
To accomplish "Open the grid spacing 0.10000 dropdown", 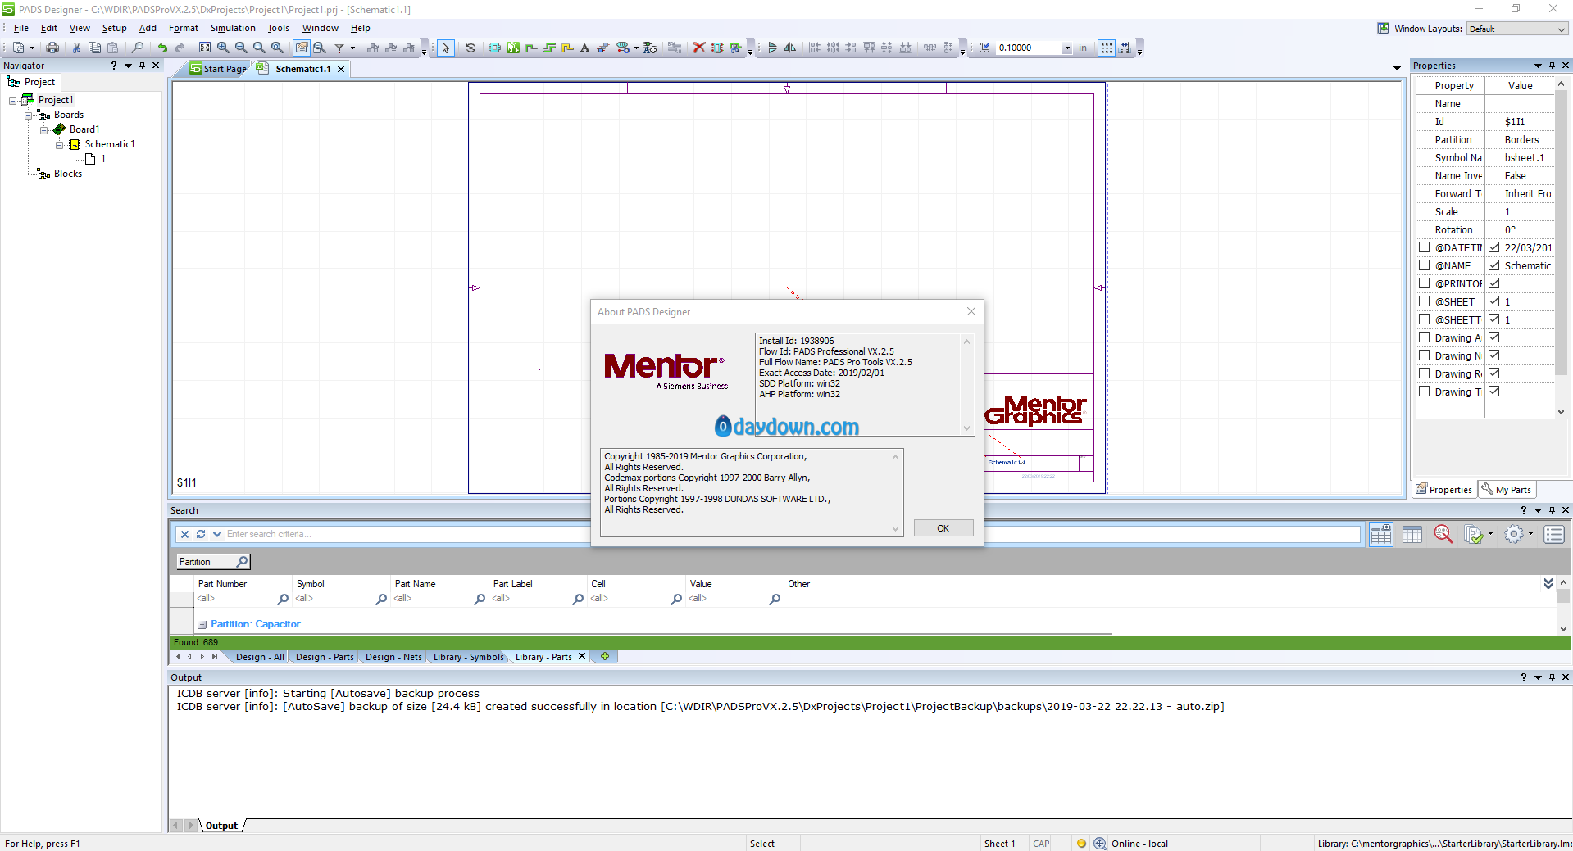I will coord(1067,48).
